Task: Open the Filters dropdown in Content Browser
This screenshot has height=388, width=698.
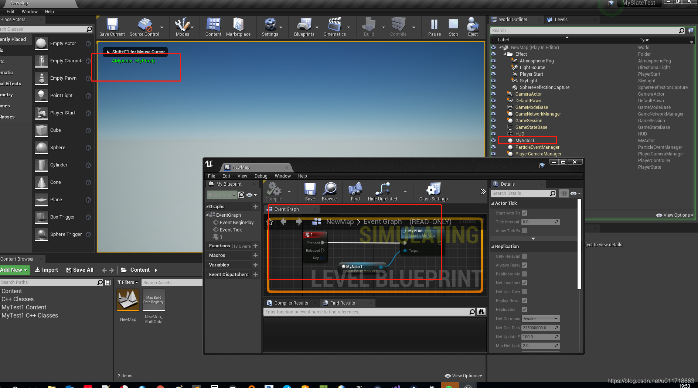Action: tap(128, 282)
